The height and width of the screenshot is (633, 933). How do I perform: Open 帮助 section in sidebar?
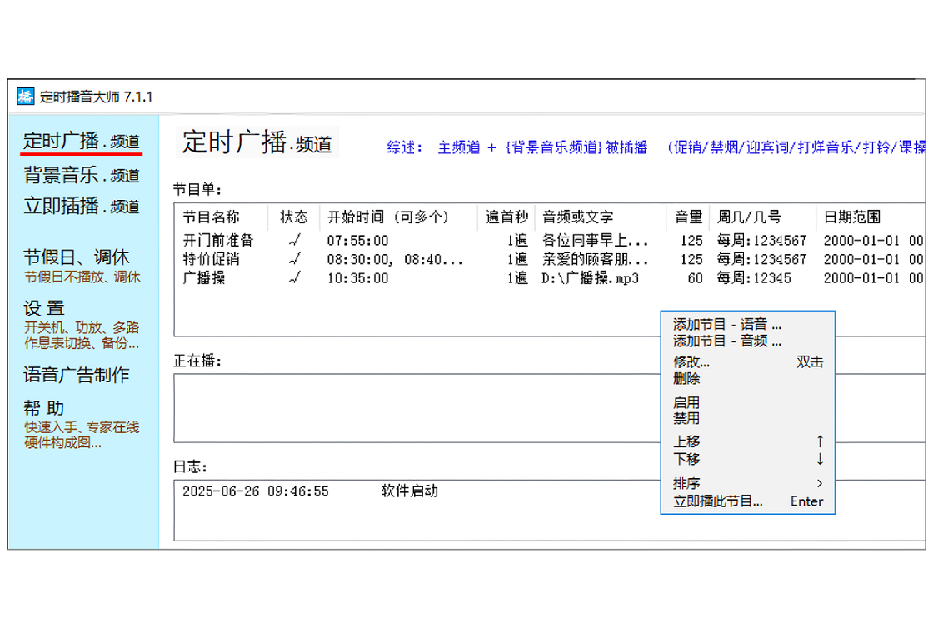tap(44, 409)
